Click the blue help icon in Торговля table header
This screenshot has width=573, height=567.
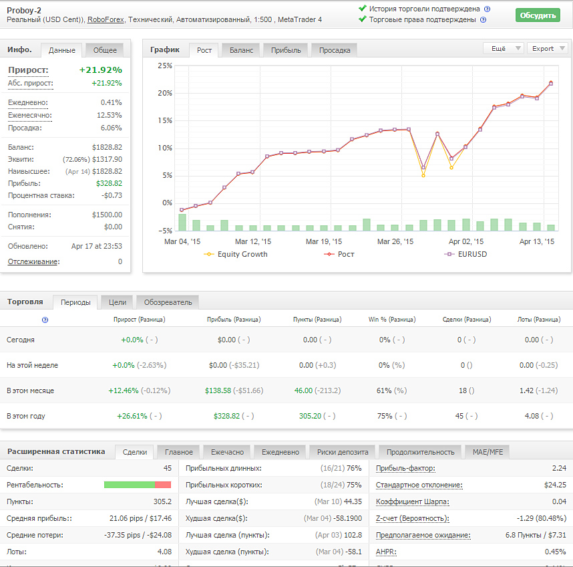[x=45, y=320]
